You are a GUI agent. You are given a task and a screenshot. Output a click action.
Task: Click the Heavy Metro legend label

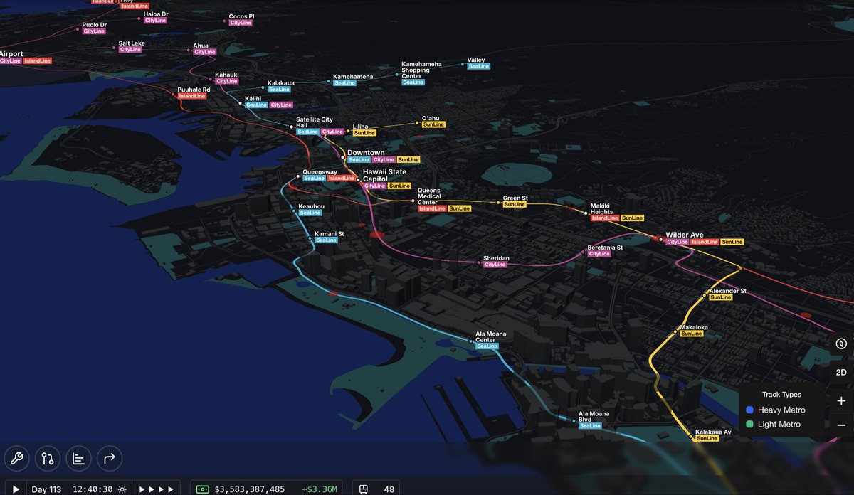point(781,410)
